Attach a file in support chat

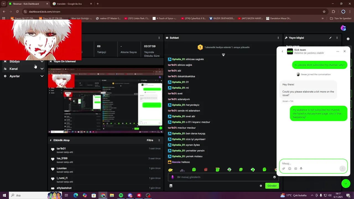pos(284,169)
